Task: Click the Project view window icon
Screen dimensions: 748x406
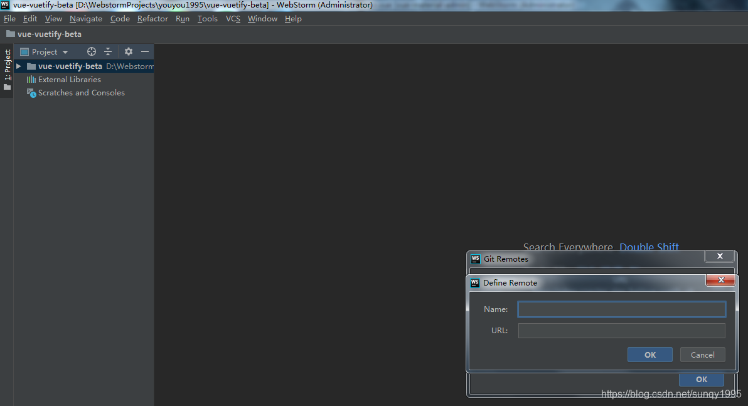Action: [x=24, y=51]
